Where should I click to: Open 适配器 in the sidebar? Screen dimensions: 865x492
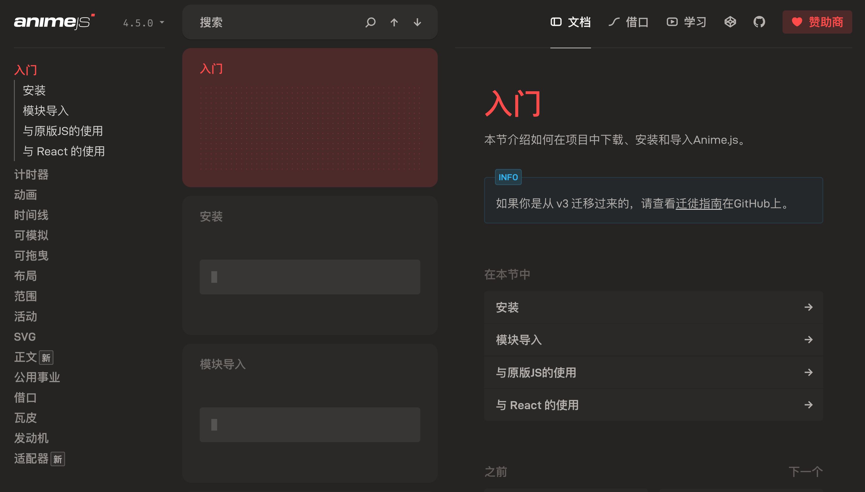point(31,459)
